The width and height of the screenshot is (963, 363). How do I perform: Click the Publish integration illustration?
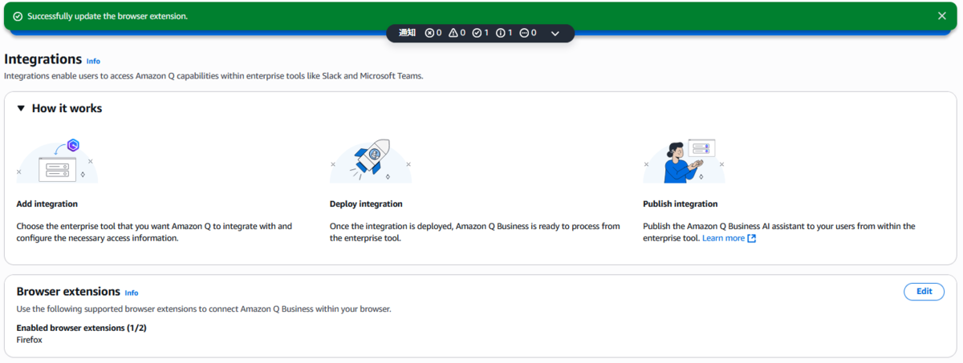pos(684,160)
